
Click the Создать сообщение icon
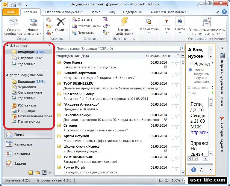coord(13,22)
